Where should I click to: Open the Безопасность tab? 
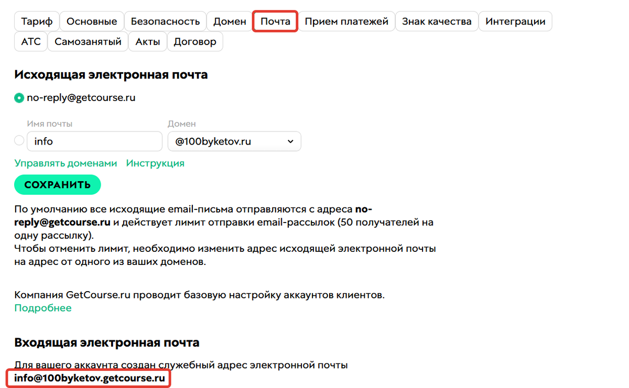pos(165,21)
